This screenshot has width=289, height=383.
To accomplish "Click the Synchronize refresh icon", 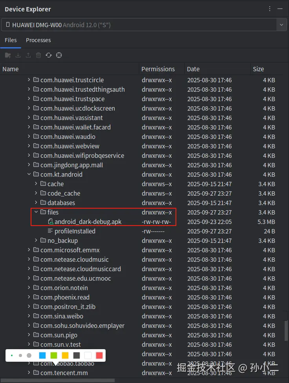I will [49, 55].
